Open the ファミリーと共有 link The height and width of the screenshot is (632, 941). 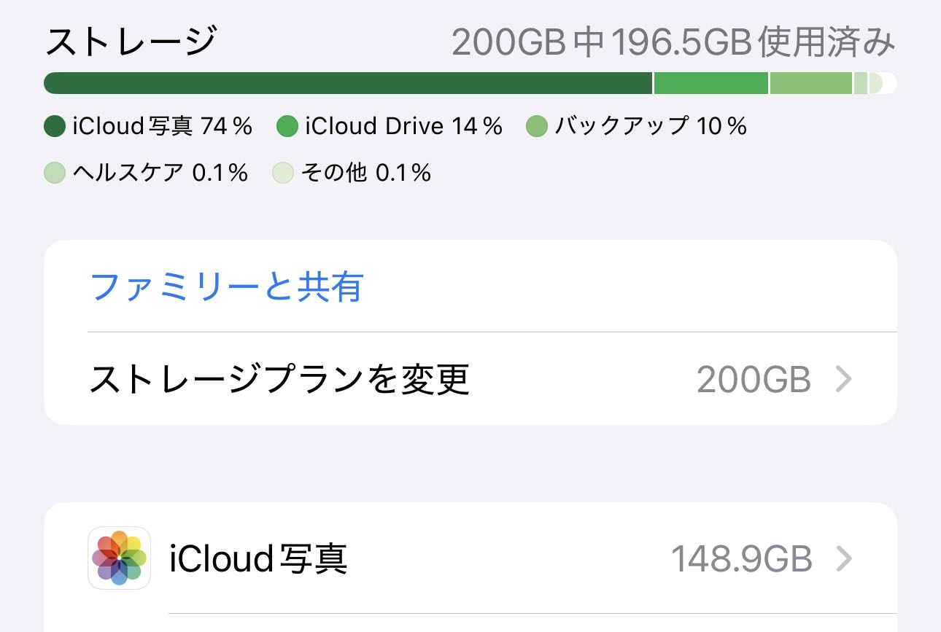click(226, 286)
